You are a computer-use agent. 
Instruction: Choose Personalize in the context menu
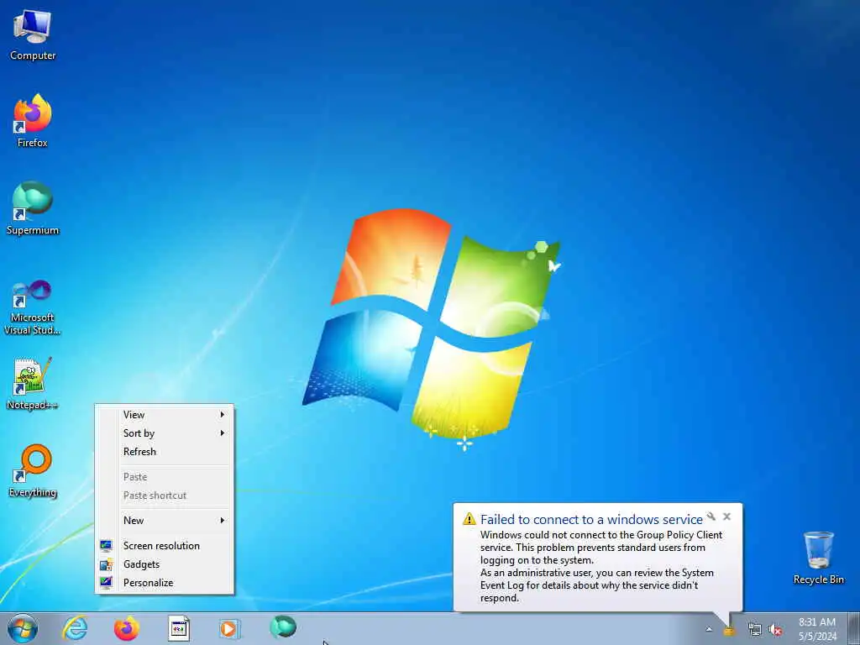click(165, 583)
